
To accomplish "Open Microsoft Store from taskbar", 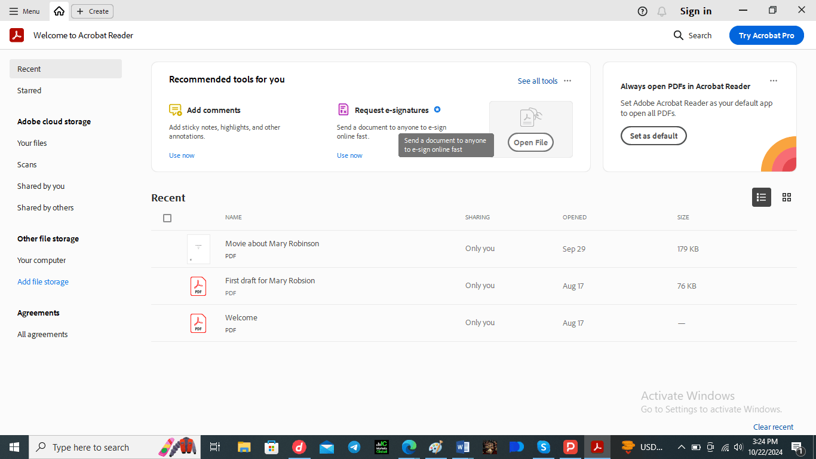I will coord(271,447).
